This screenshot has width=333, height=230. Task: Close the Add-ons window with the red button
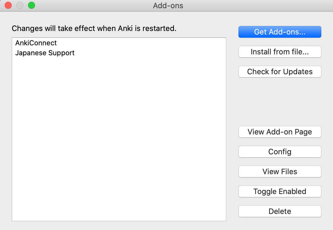click(8, 5)
